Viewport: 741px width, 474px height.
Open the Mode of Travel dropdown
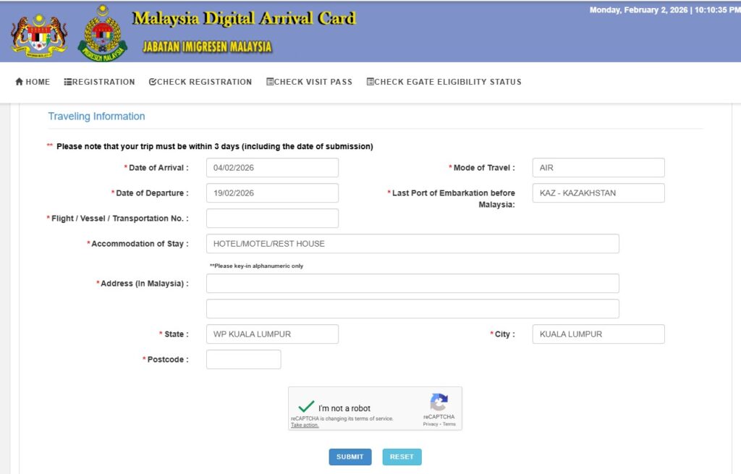coord(598,168)
